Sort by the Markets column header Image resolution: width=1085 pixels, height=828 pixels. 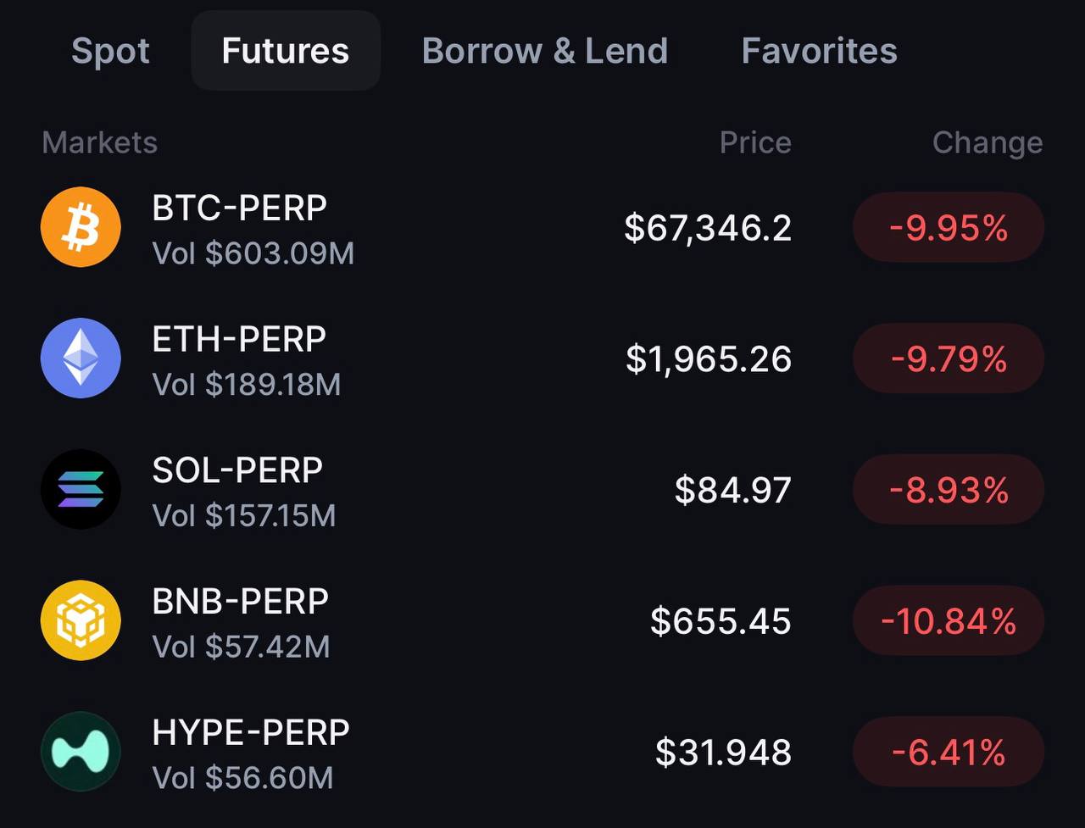pyautogui.click(x=99, y=142)
